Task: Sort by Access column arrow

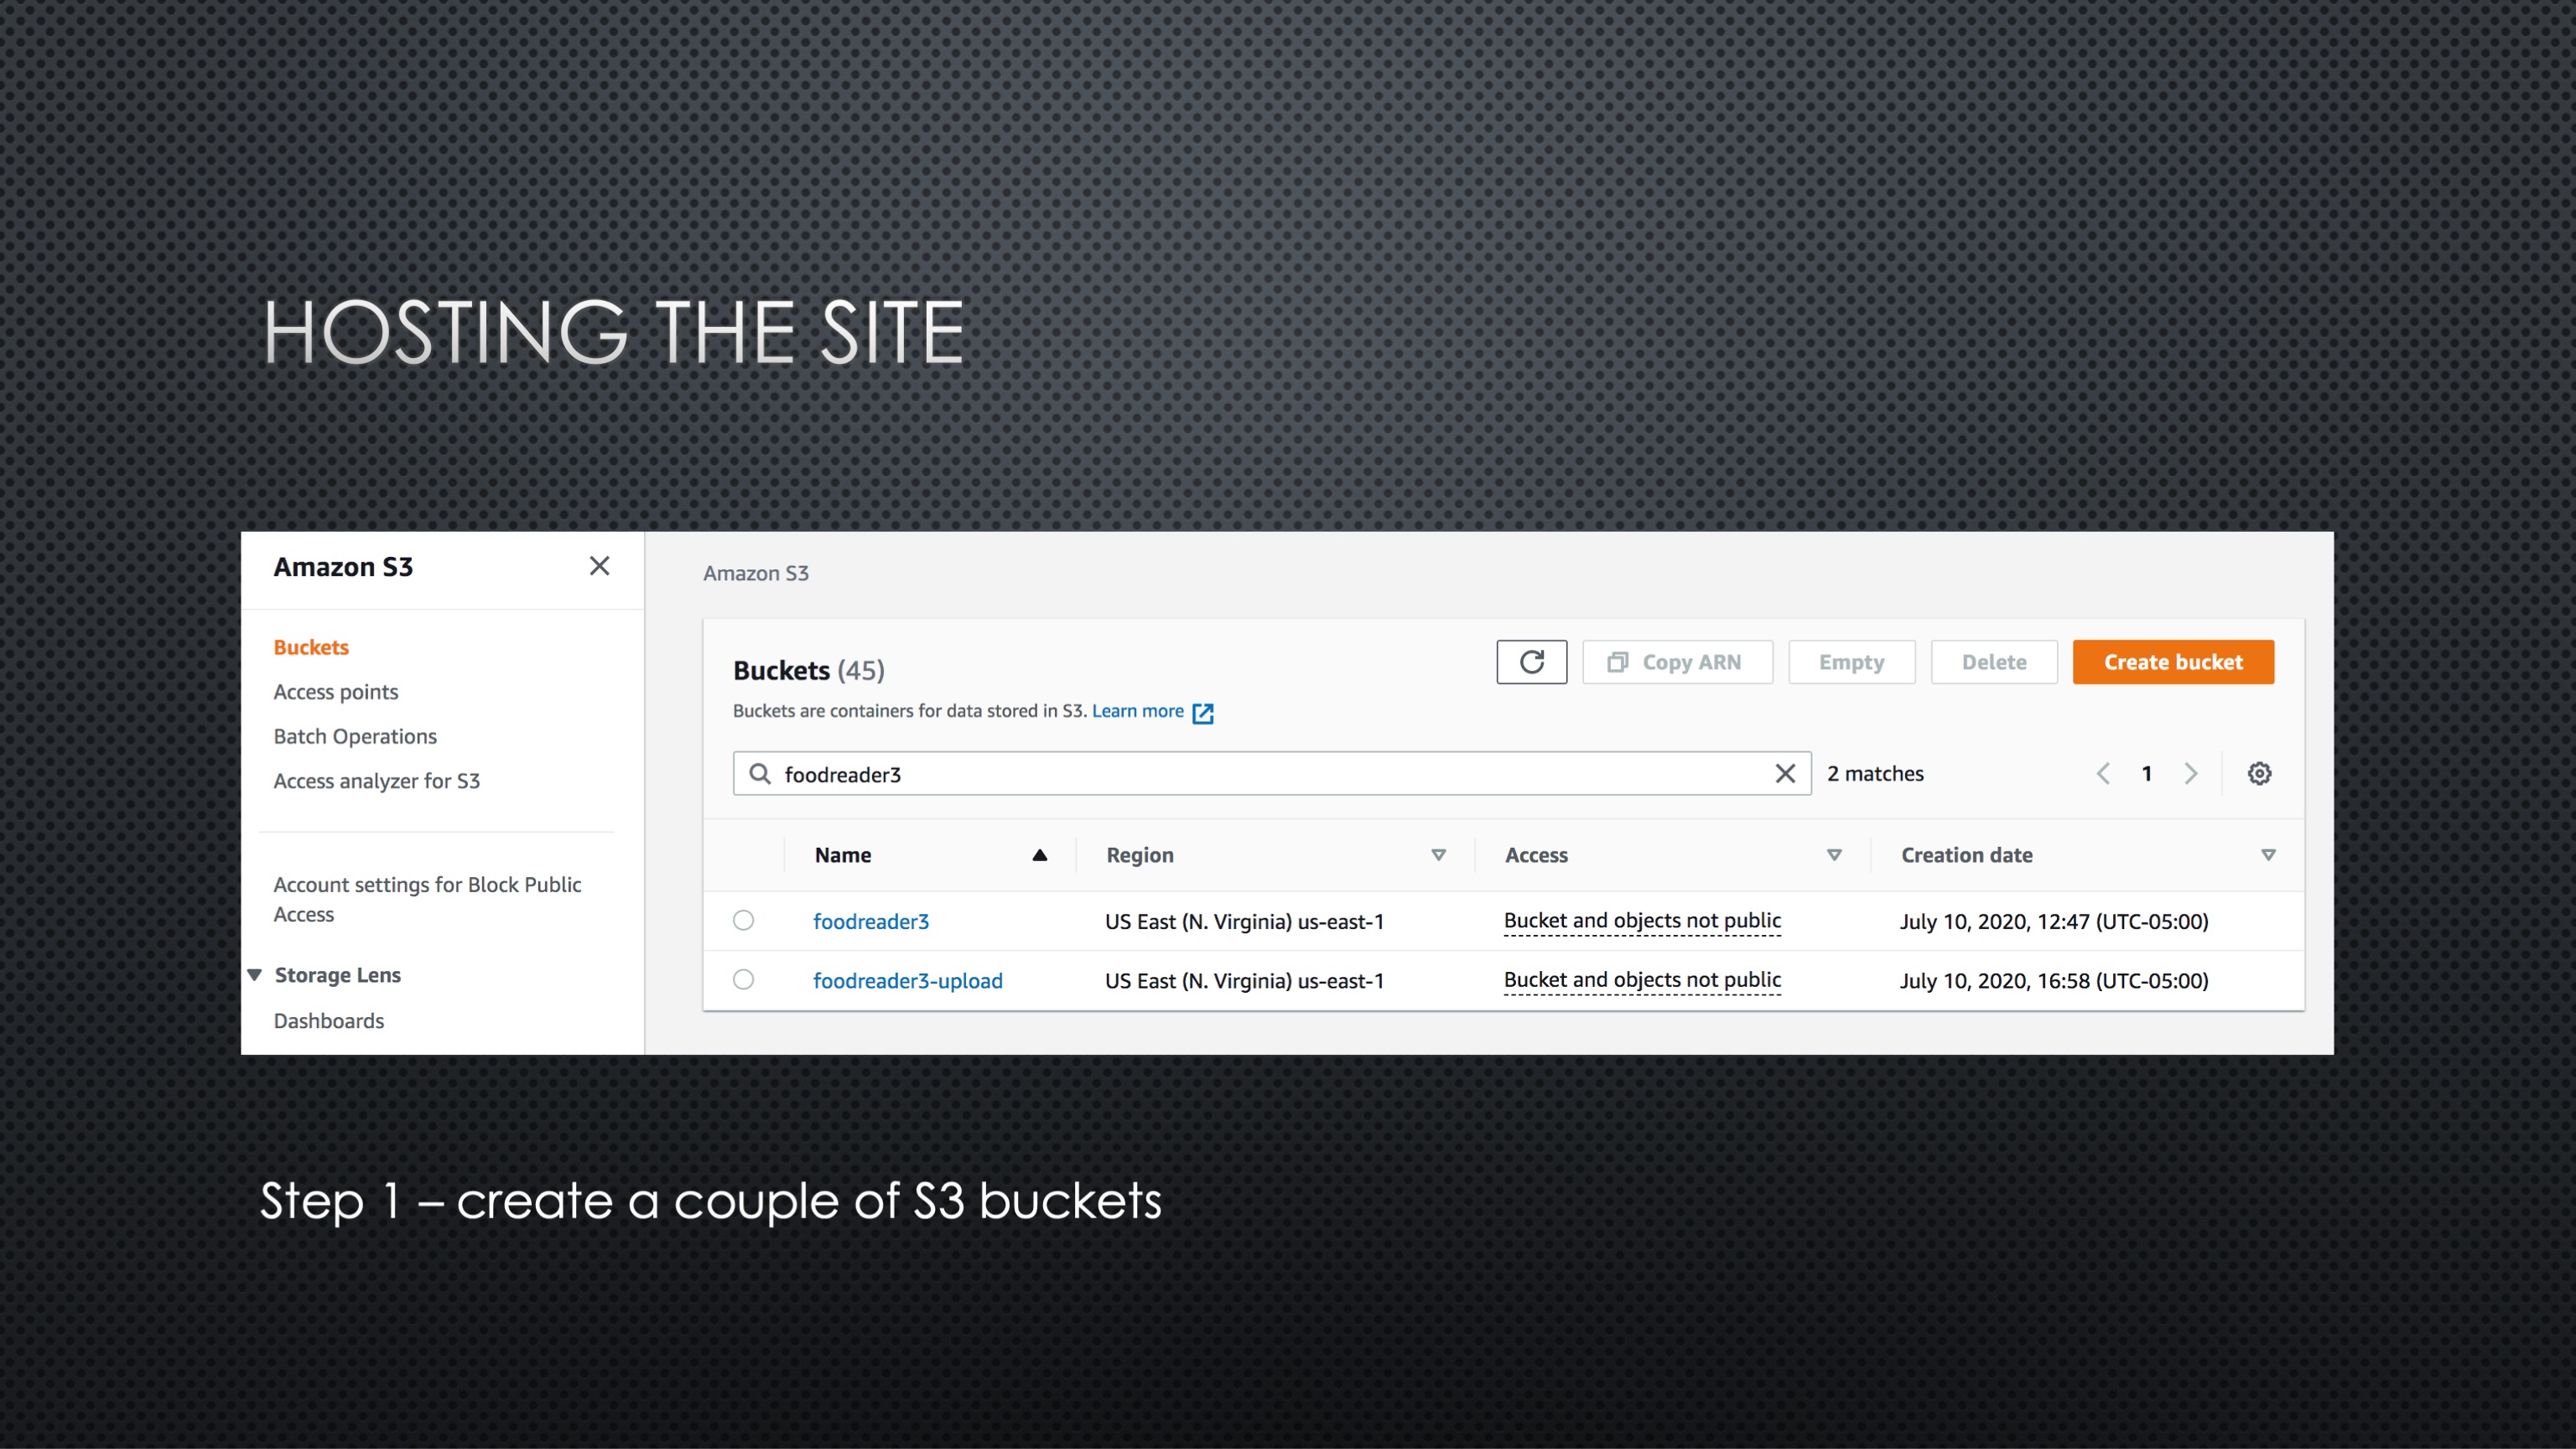Action: point(1834,855)
